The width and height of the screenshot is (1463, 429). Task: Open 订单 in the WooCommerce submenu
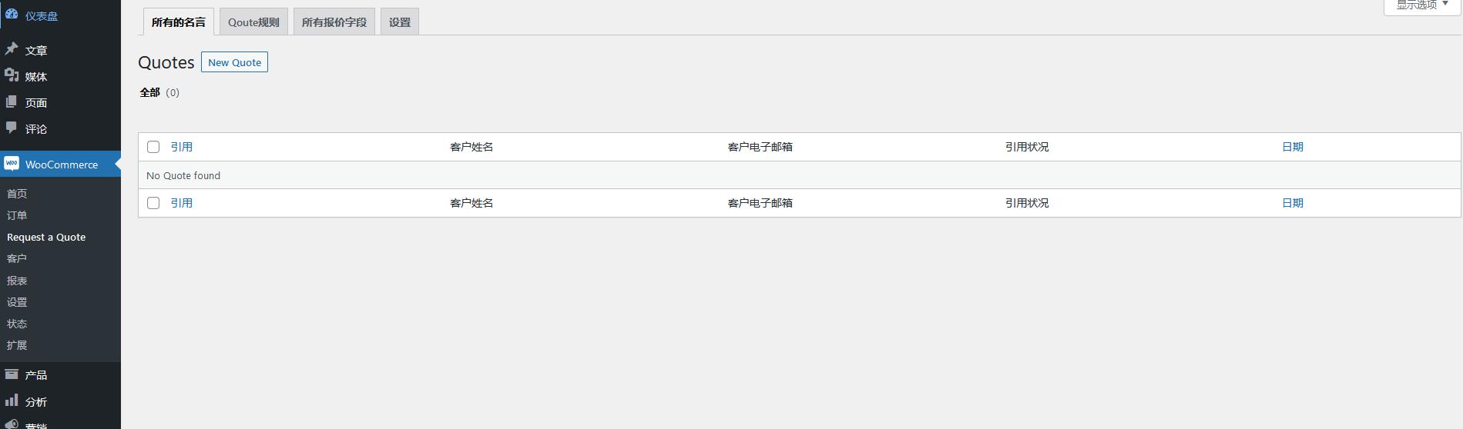(17, 215)
